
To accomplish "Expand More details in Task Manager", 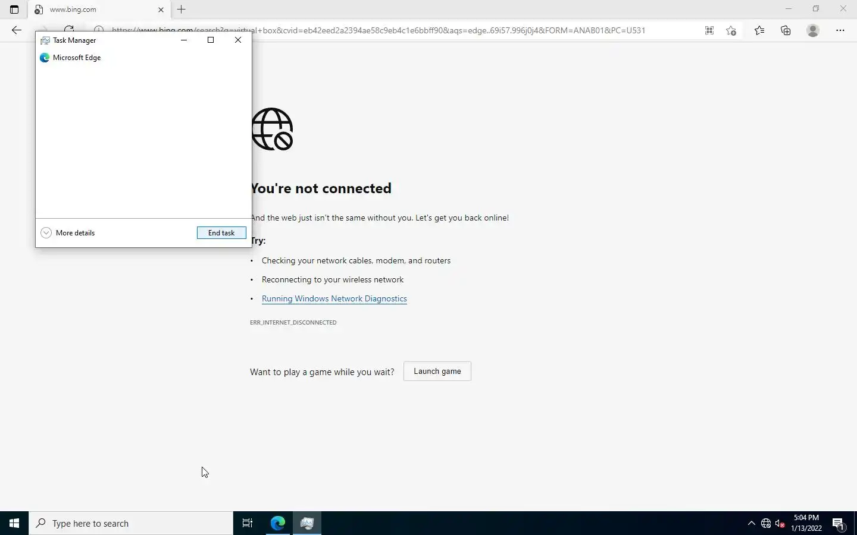I will point(68,233).
